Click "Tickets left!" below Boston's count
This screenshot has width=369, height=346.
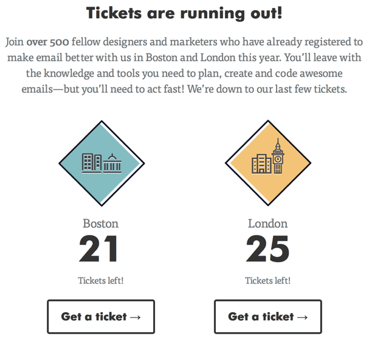pyautogui.click(x=101, y=280)
